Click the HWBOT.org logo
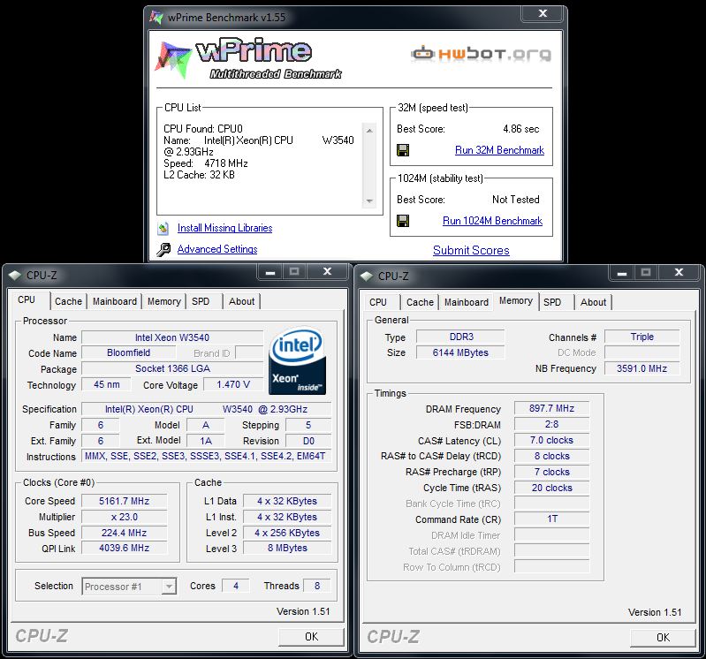 tap(481, 54)
